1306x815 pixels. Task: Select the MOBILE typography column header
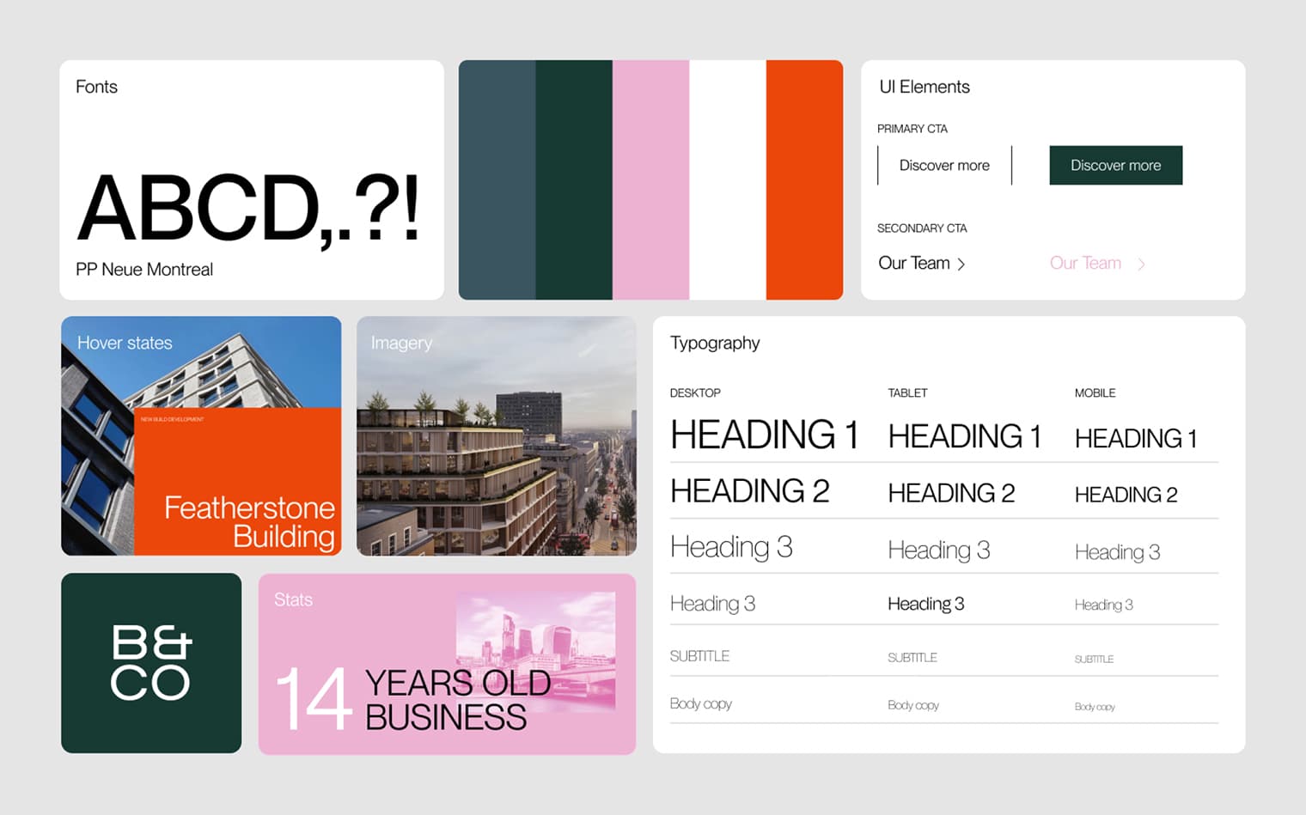tap(1095, 392)
